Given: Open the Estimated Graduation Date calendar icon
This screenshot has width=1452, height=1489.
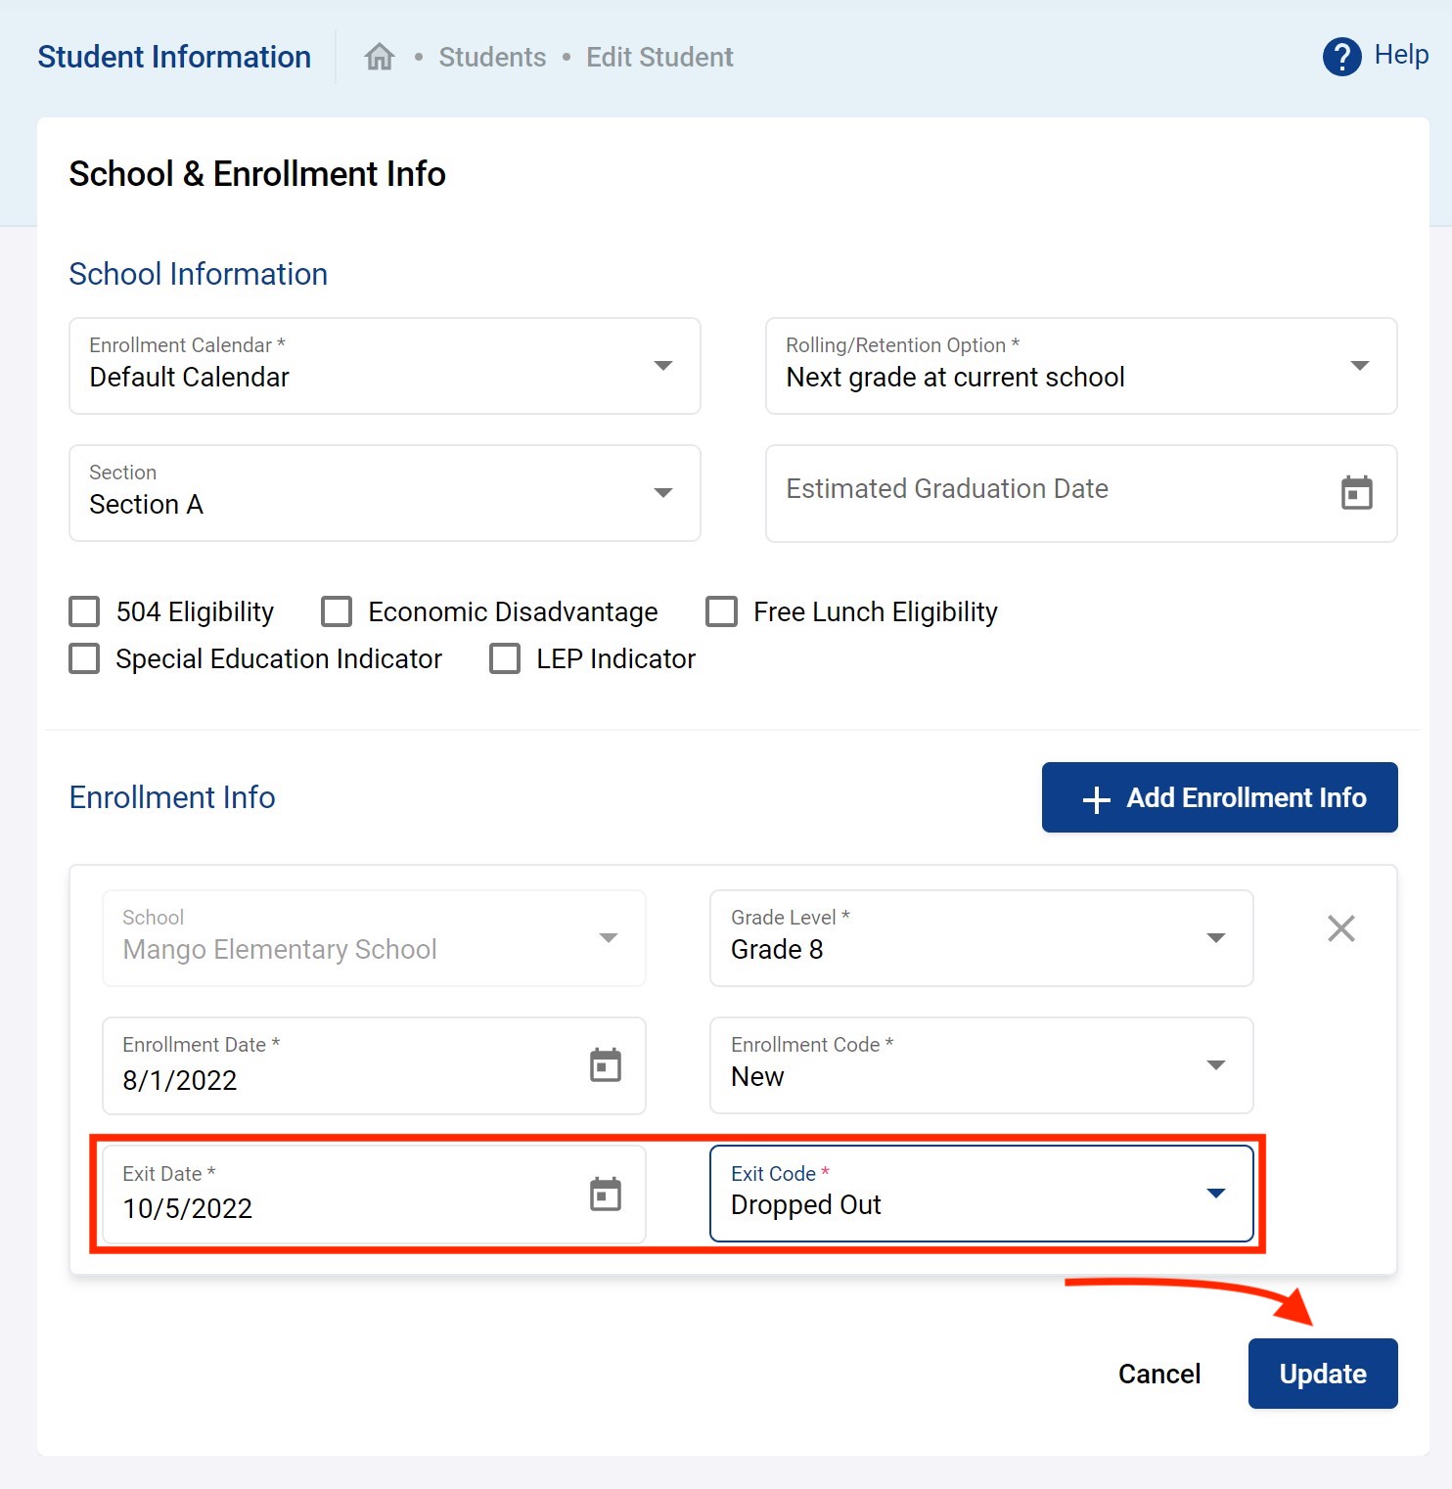Looking at the screenshot, I should [x=1356, y=493].
